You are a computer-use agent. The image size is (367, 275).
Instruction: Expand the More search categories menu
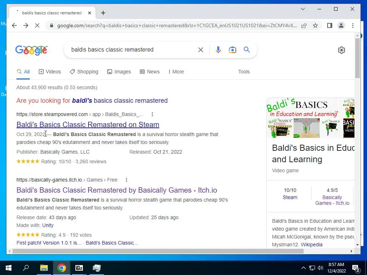tap(176, 72)
